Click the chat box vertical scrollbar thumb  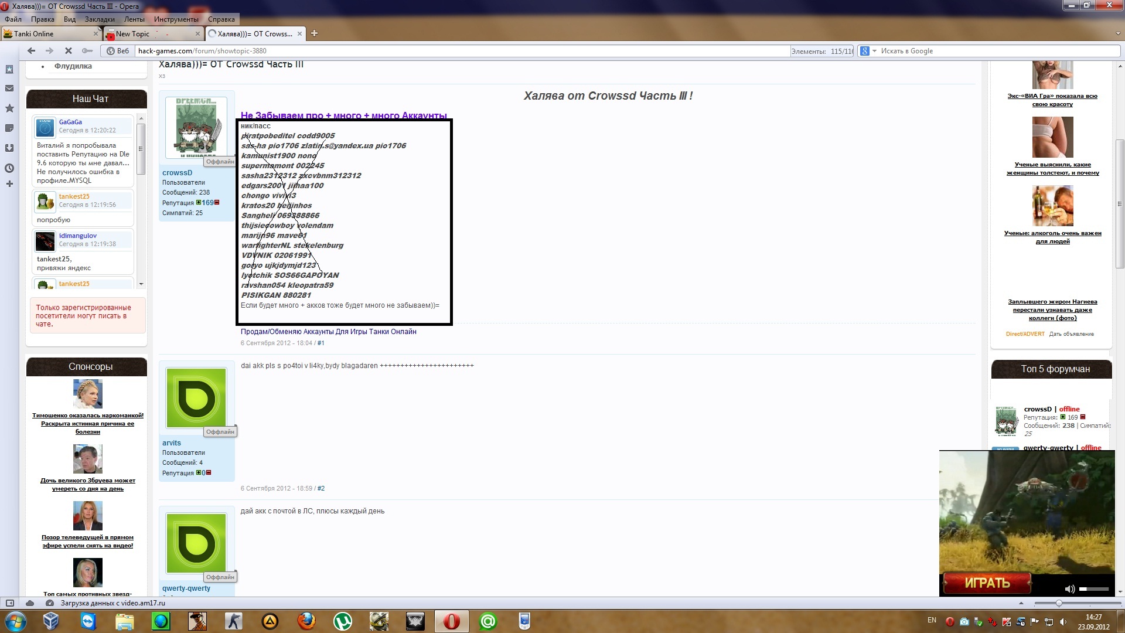pos(141,149)
